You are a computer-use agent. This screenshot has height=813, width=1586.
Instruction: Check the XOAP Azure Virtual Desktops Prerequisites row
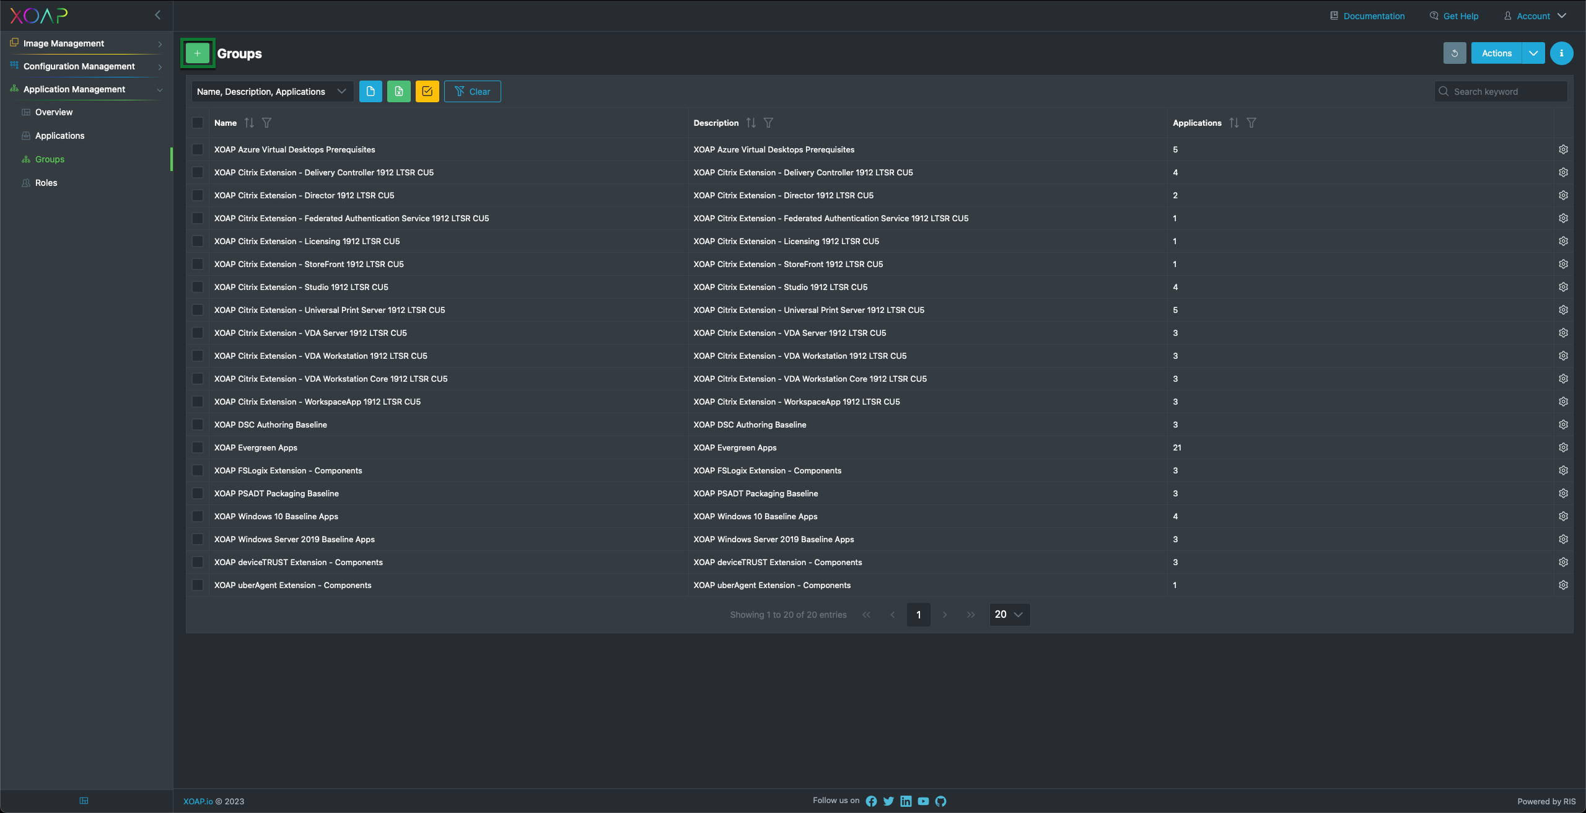(x=198, y=149)
